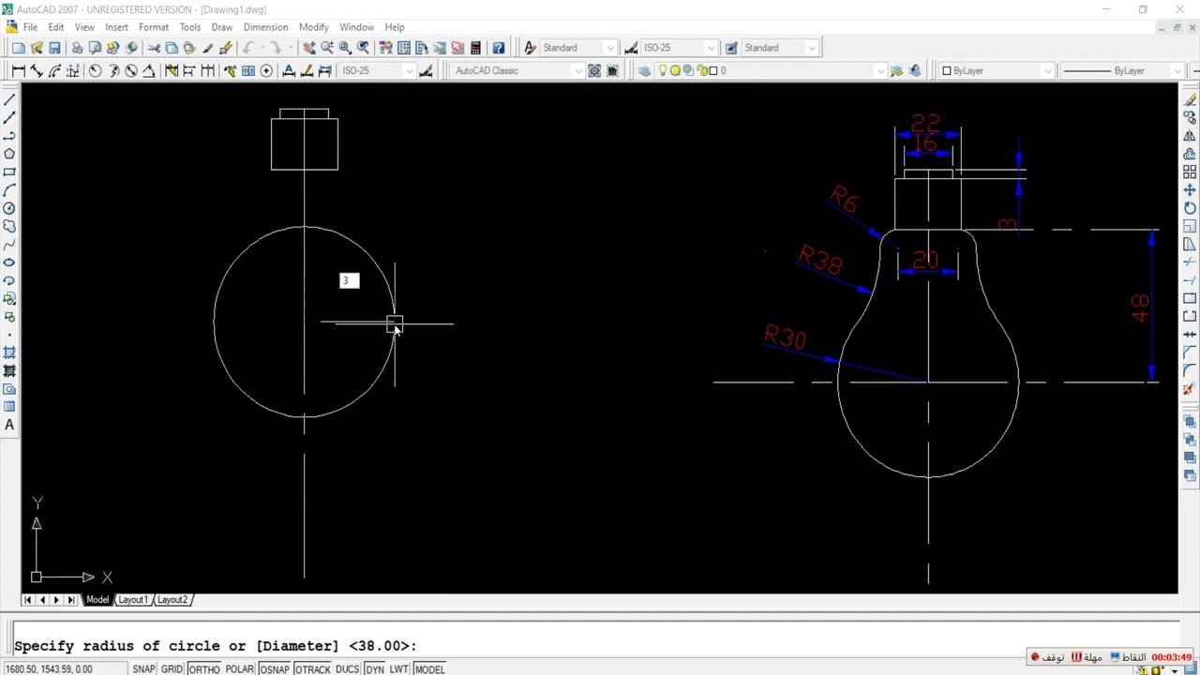The width and height of the screenshot is (1200, 675).
Task: Select the Angular dimension tool
Action: 149,71
